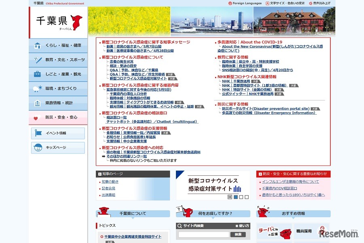This screenshot has height=243, width=364.
Task: Click the heart icon for 防災・安全・安心
Action: [x=36, y=118]
